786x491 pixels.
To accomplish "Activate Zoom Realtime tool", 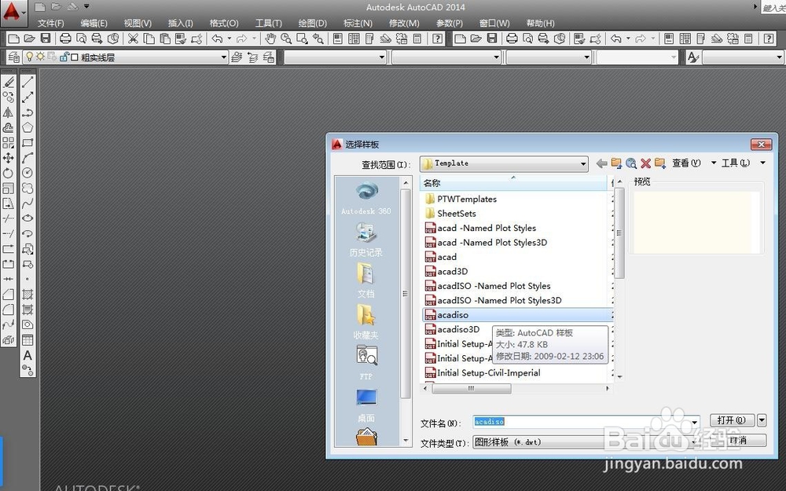I will click(x=286, y=38).
